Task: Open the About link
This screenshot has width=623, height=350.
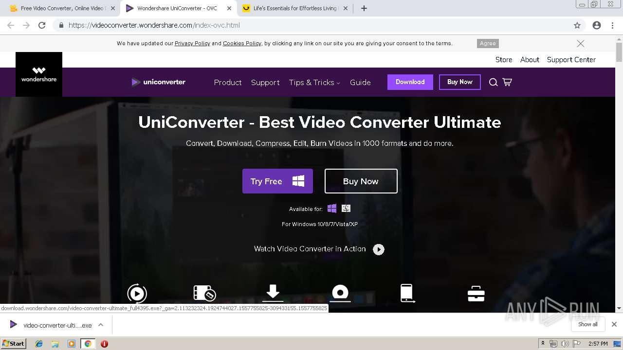Action: click(530, 60)
